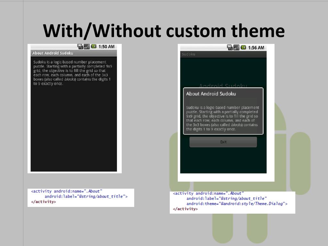Click the dimmed Android Sudoku heading behind dialog

pos(223,86)
